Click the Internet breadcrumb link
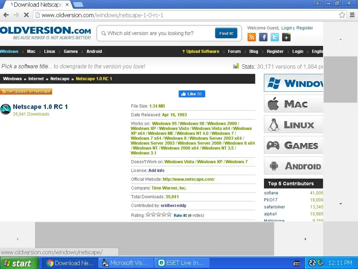The image size is (358, 269). [36, 79]
